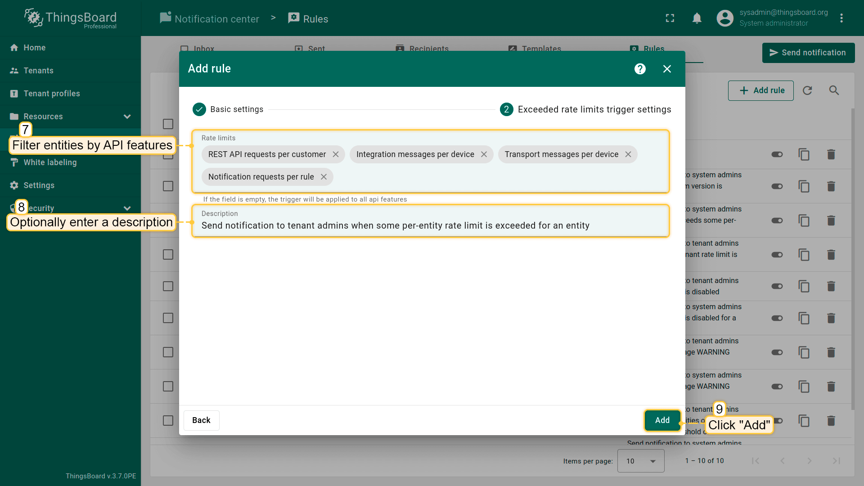Tick the last row's checkbox
Viewport: 864px width, 486px height.
click(168, 420)
